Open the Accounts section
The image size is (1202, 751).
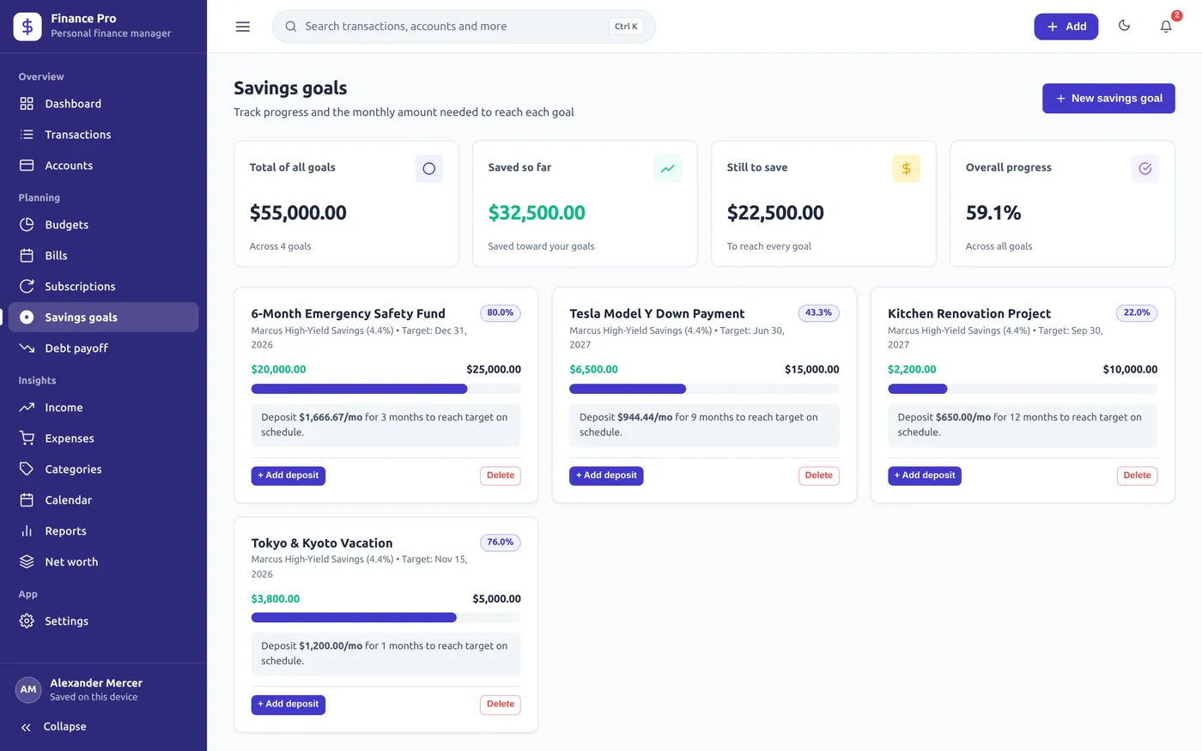tap(103, 166)
